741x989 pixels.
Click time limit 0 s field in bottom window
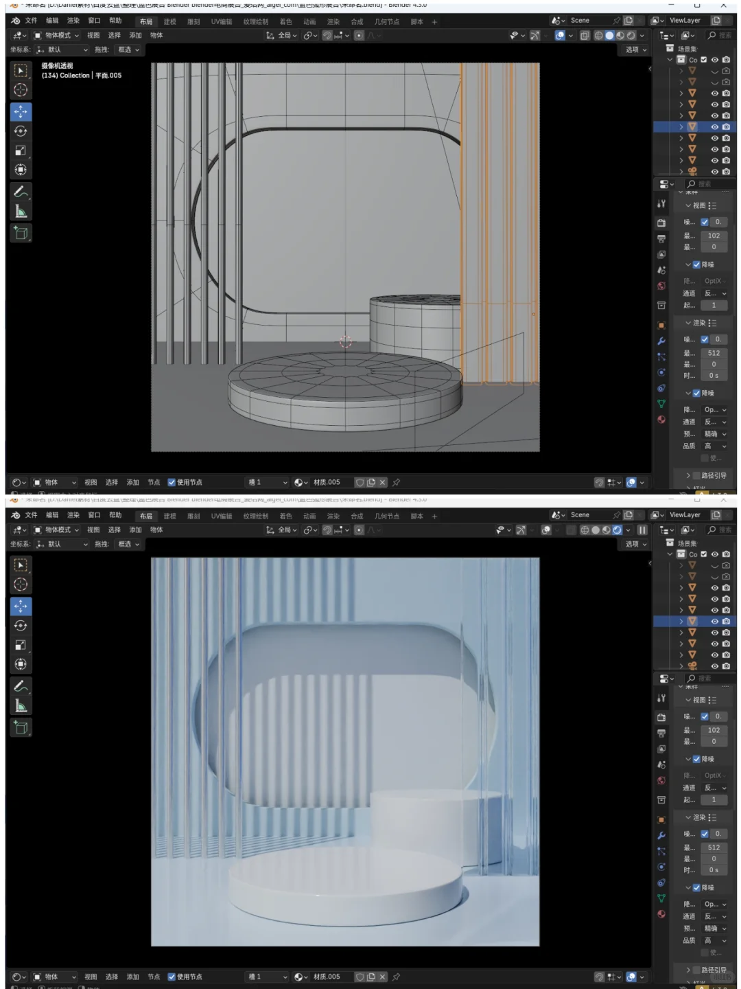tap(714, 870)
